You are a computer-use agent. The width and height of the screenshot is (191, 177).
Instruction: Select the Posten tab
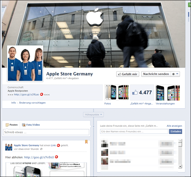[x=11, y=125]
